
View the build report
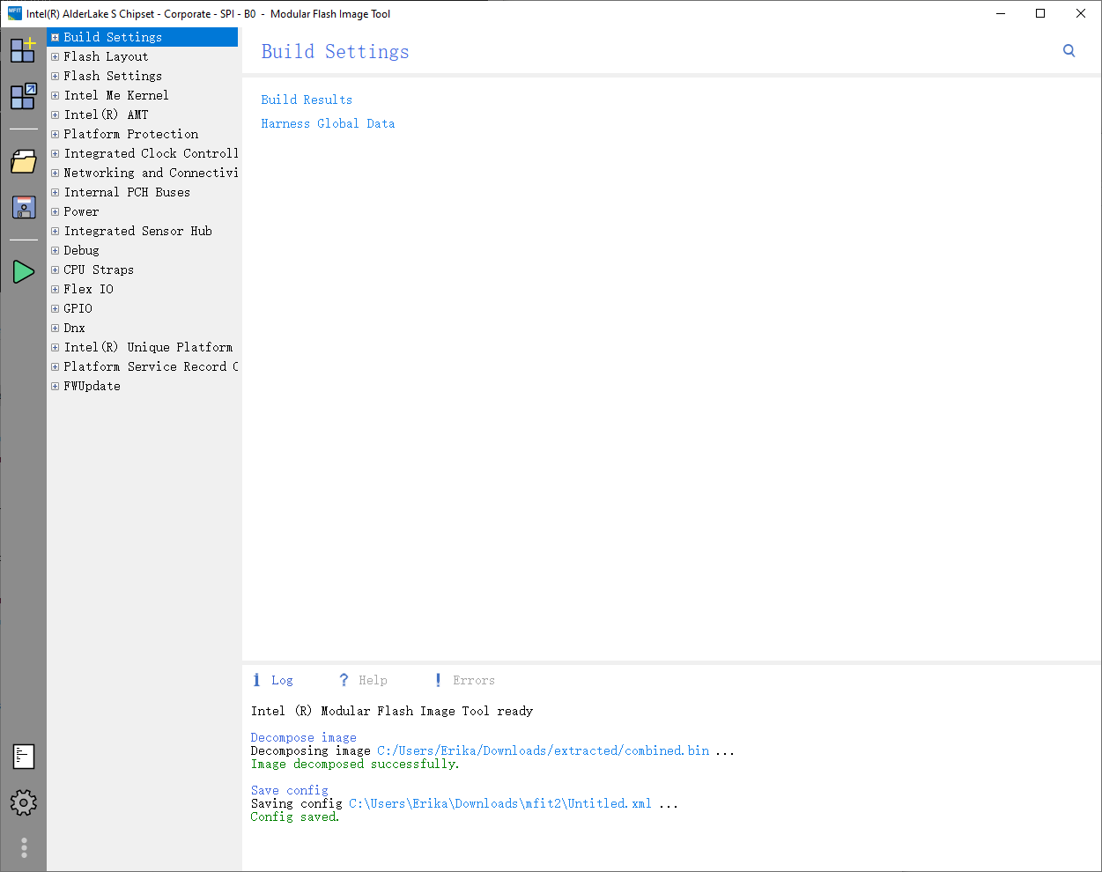tap(24, 756)
